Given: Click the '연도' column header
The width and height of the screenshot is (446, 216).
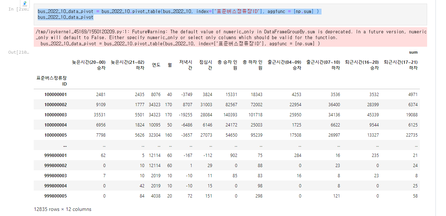Looking at the screenshot, I should [156, 65].
